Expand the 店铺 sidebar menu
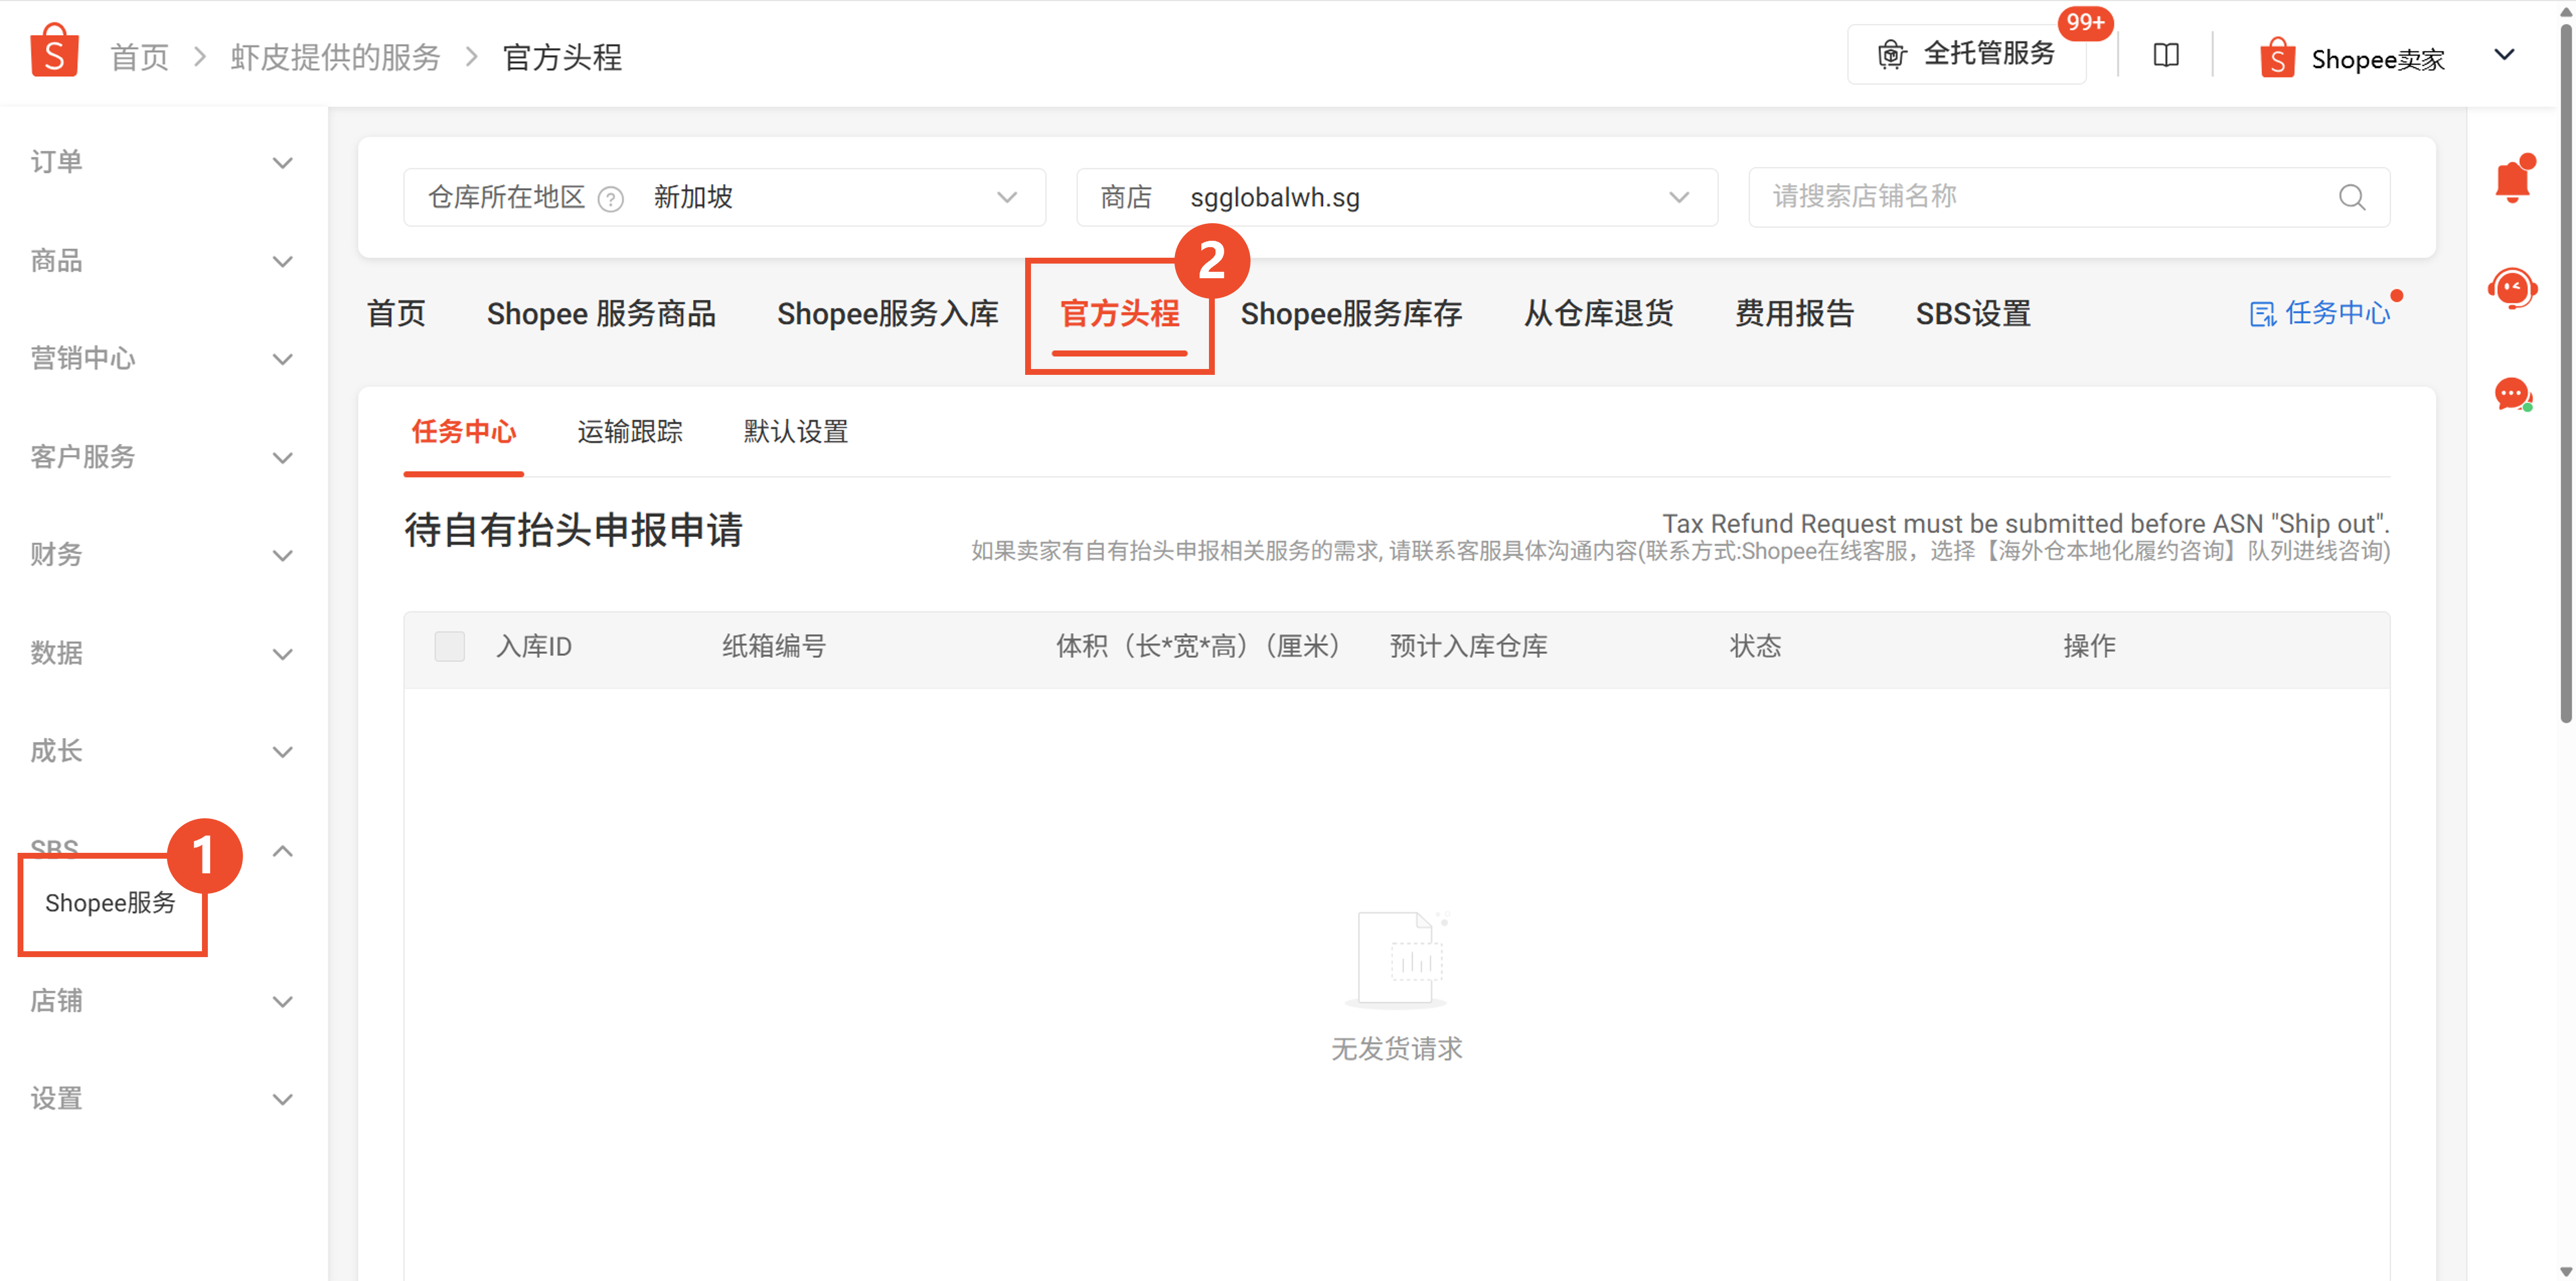Image resolution: width=2576 pixels, height=1281 pixels. [163, 1001]
